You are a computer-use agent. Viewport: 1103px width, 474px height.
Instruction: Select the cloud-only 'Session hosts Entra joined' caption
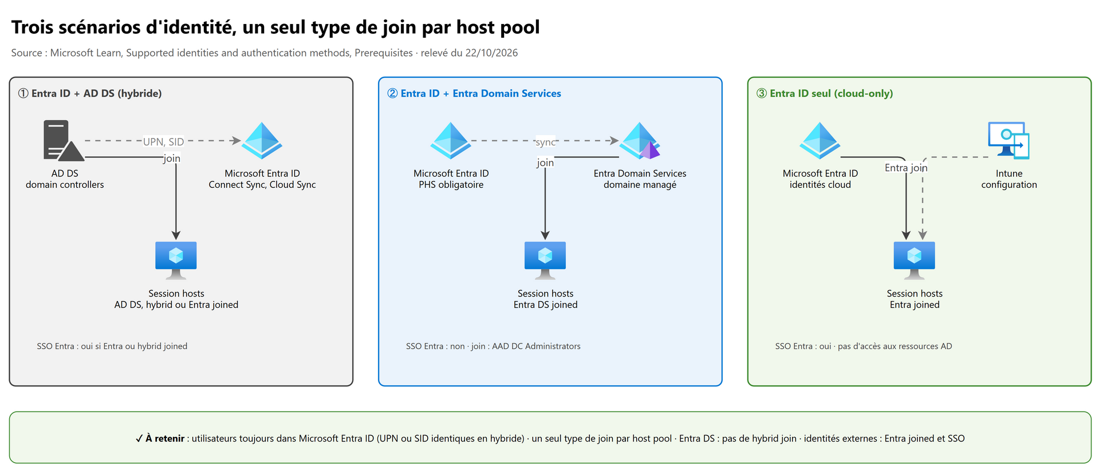915,299
